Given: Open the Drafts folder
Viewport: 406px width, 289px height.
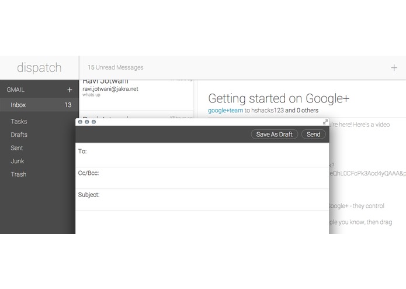Looking at the screenshot, I should (x=19, y=135).
